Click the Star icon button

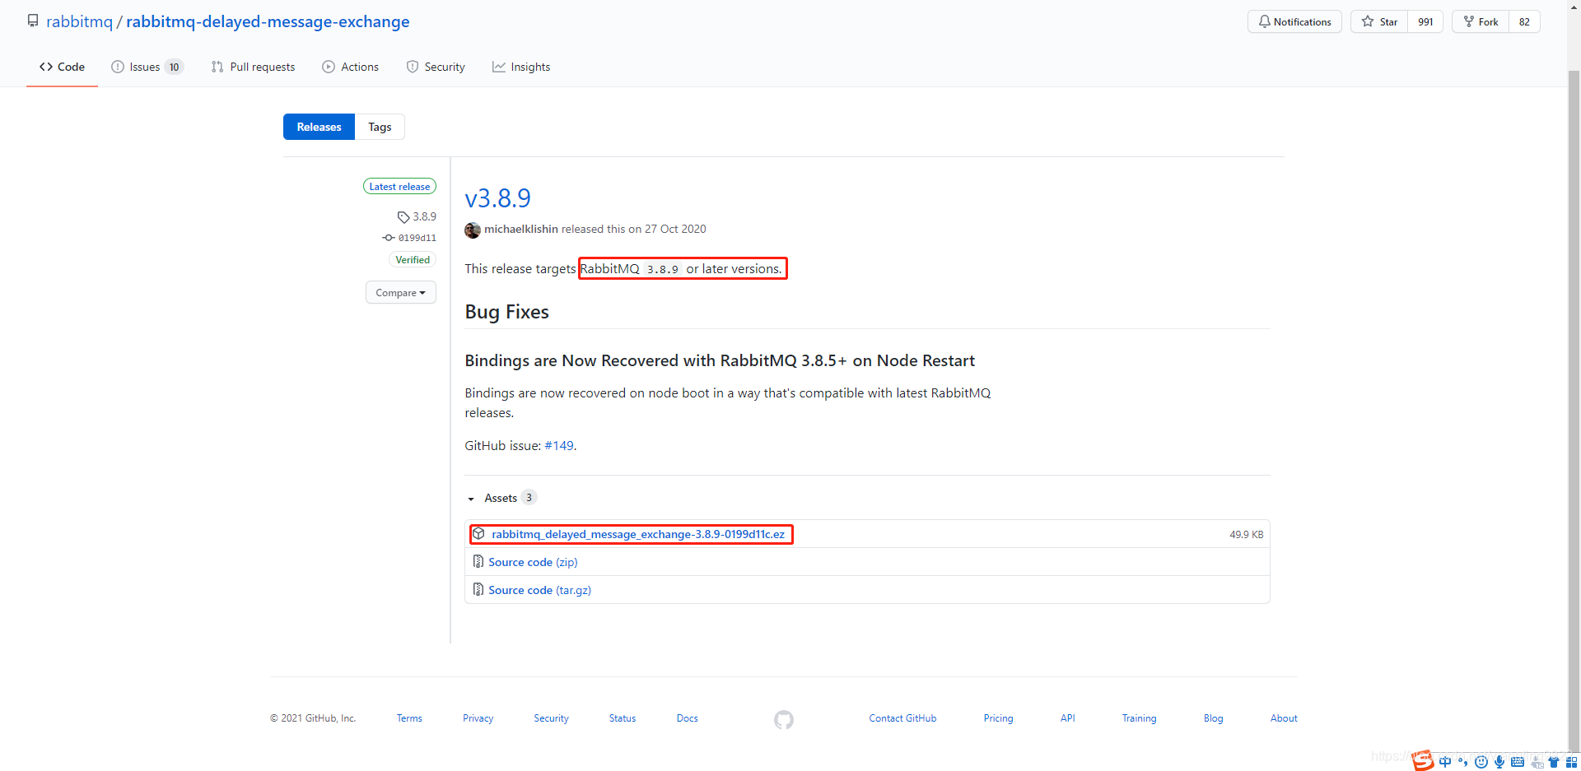coord(1368,21)
